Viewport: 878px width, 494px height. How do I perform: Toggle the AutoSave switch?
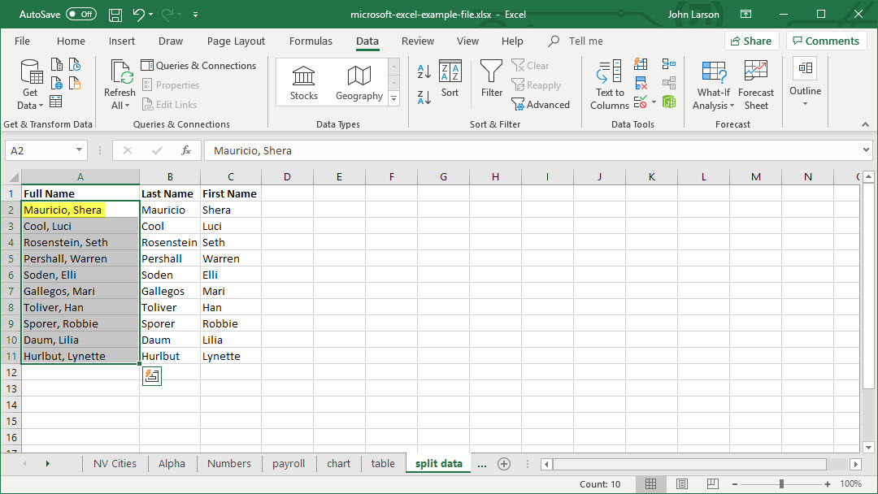[80, 15]
